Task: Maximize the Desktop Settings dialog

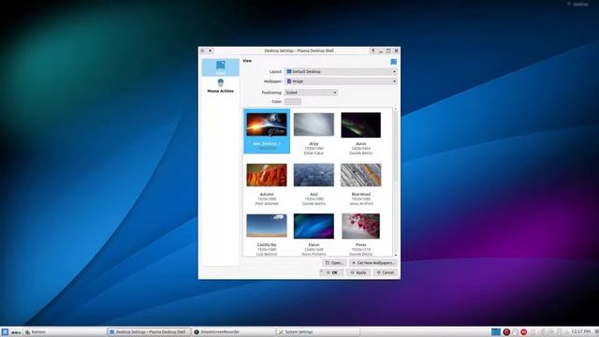Action: click(x=388, y=51)
